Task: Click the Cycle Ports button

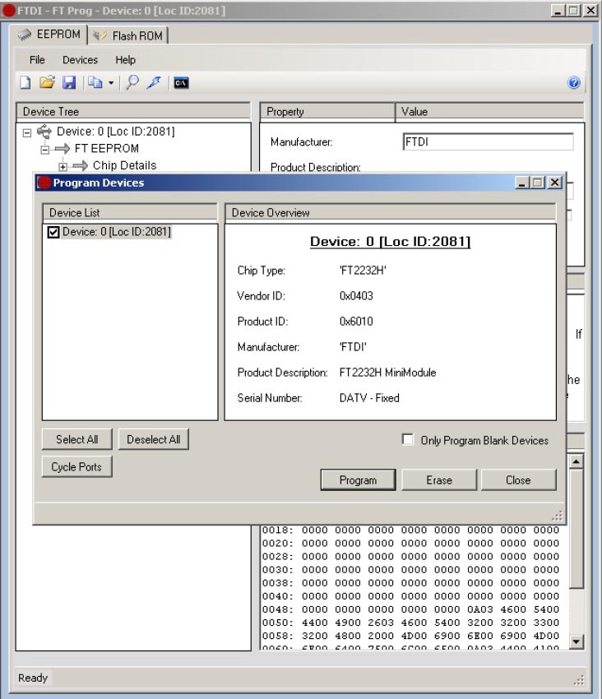Action: click(76, 467)
